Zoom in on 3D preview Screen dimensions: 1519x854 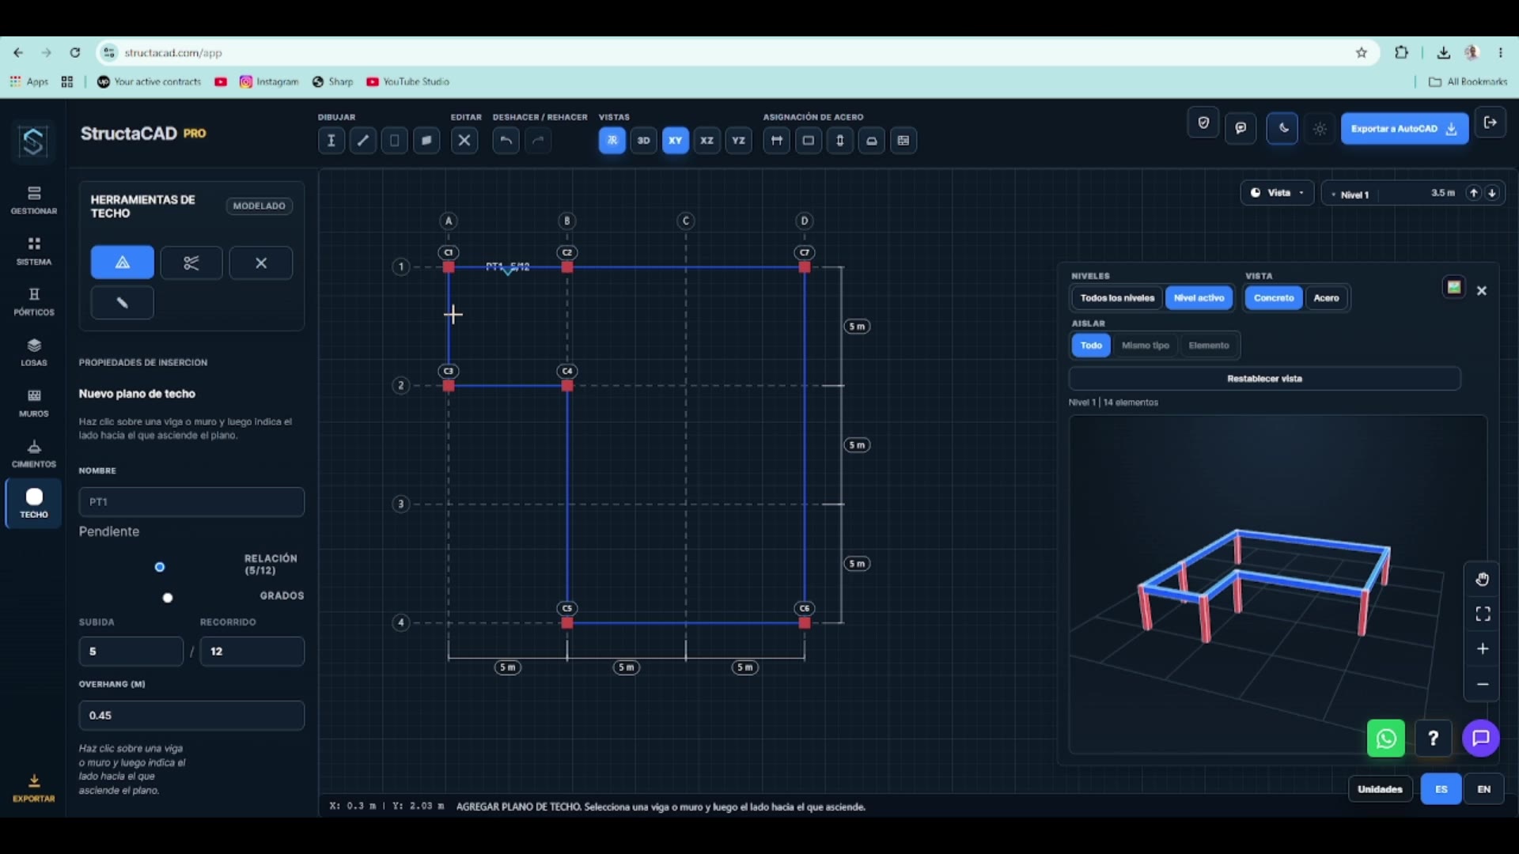[1483, 649]
